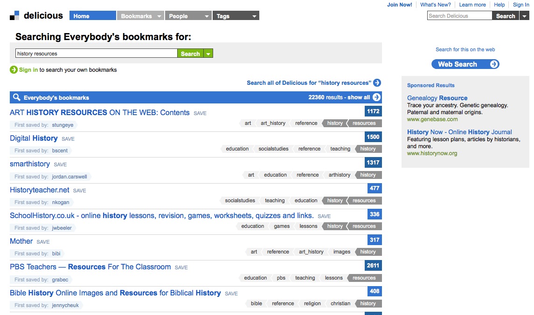Expand the Bookmarks menu dropdown arrow

(159, 16)
